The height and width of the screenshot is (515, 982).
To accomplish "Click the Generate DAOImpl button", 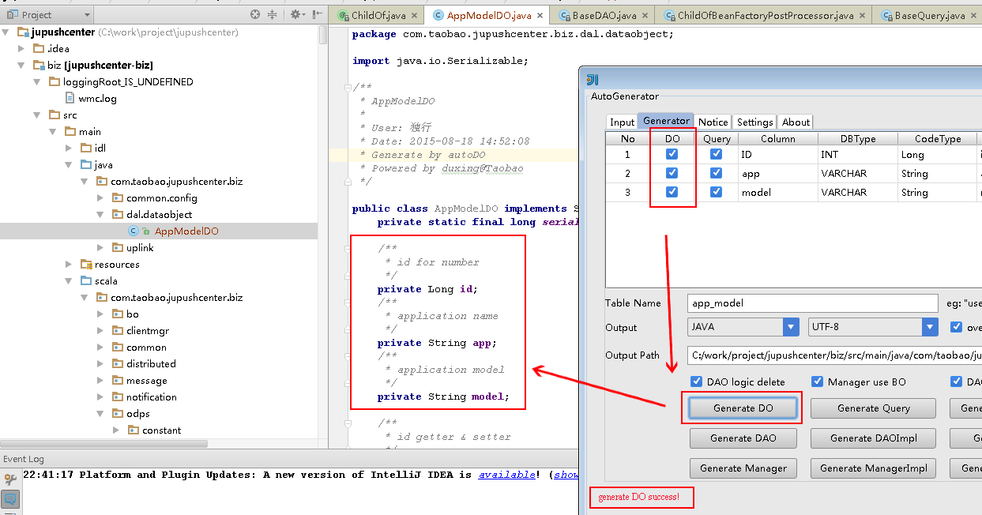I will click(x=873, y=438).
